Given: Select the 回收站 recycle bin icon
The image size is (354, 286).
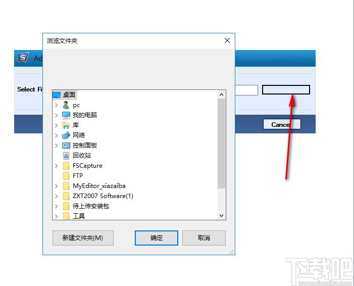Looking at the screenshot, I should click(x=66, y=156).
